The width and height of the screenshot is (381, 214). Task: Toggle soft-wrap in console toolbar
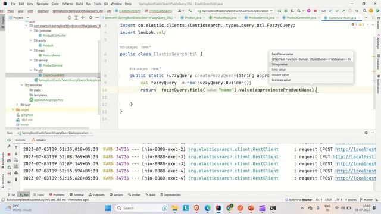[x=16, y=160]
